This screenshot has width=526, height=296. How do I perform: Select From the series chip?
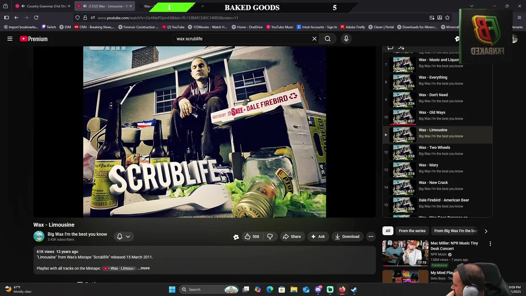coord(412,231)
